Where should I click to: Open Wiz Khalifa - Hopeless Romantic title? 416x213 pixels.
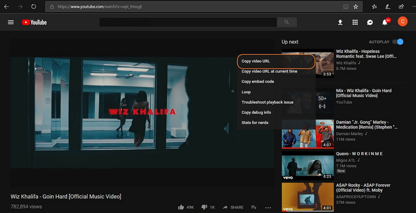367,54
